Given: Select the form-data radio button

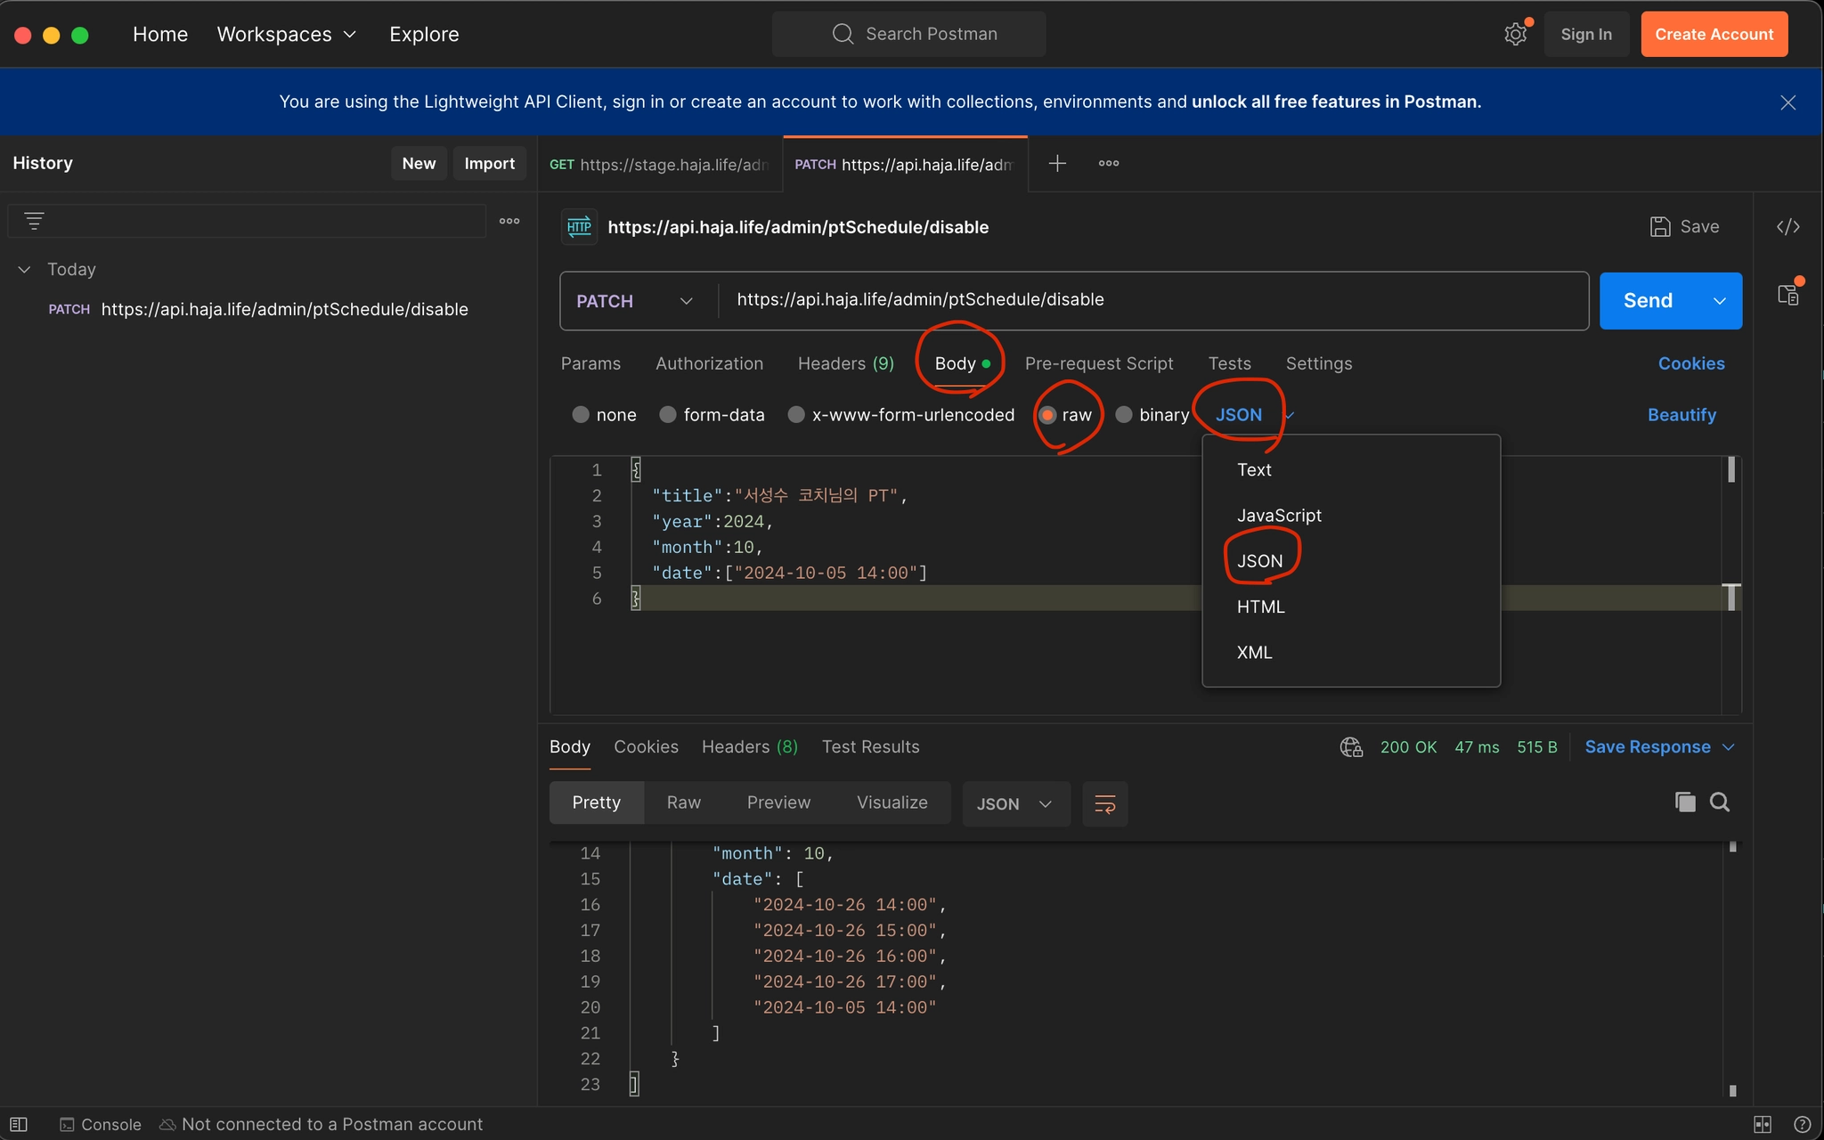Looking at the screenshot, I should [x=668, y=415].
